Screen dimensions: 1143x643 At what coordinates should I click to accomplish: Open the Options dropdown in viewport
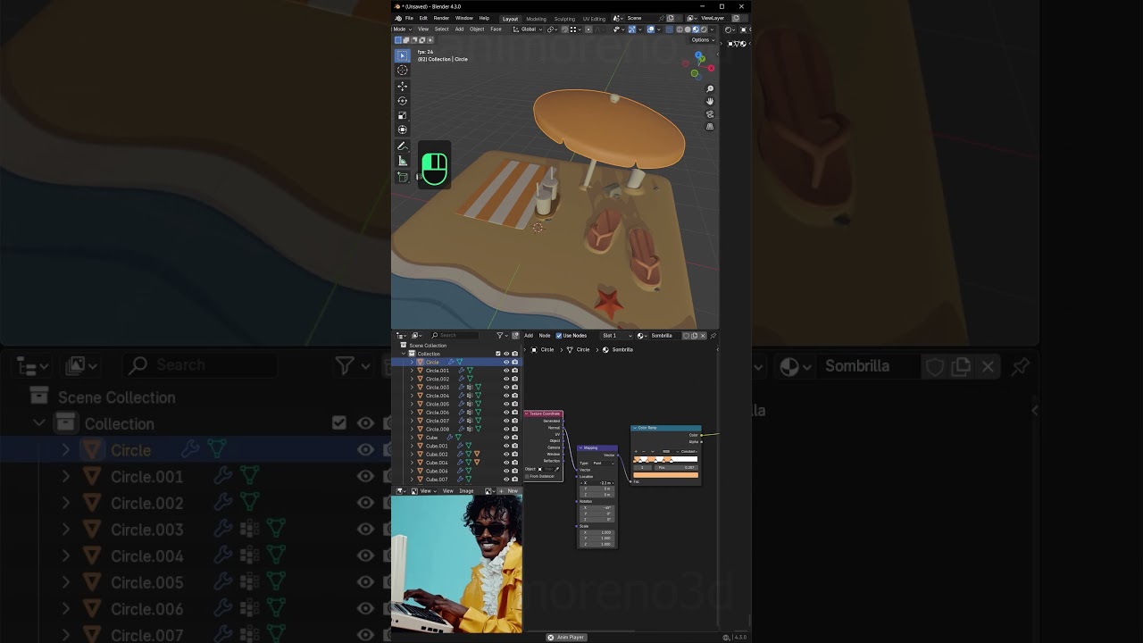pyautogui.click(x=703, y=40)
